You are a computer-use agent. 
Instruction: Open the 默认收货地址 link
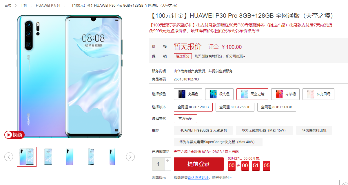198,177
